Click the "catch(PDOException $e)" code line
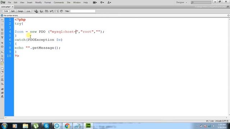Viewport: 230px width, 129px height. [x=38, y=40]
